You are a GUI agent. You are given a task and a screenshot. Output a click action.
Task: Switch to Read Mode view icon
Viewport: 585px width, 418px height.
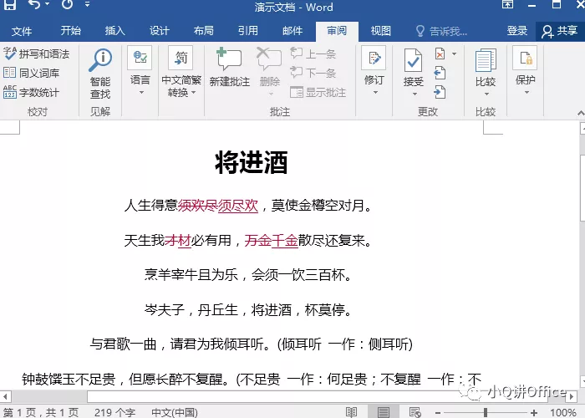(351, 412)
